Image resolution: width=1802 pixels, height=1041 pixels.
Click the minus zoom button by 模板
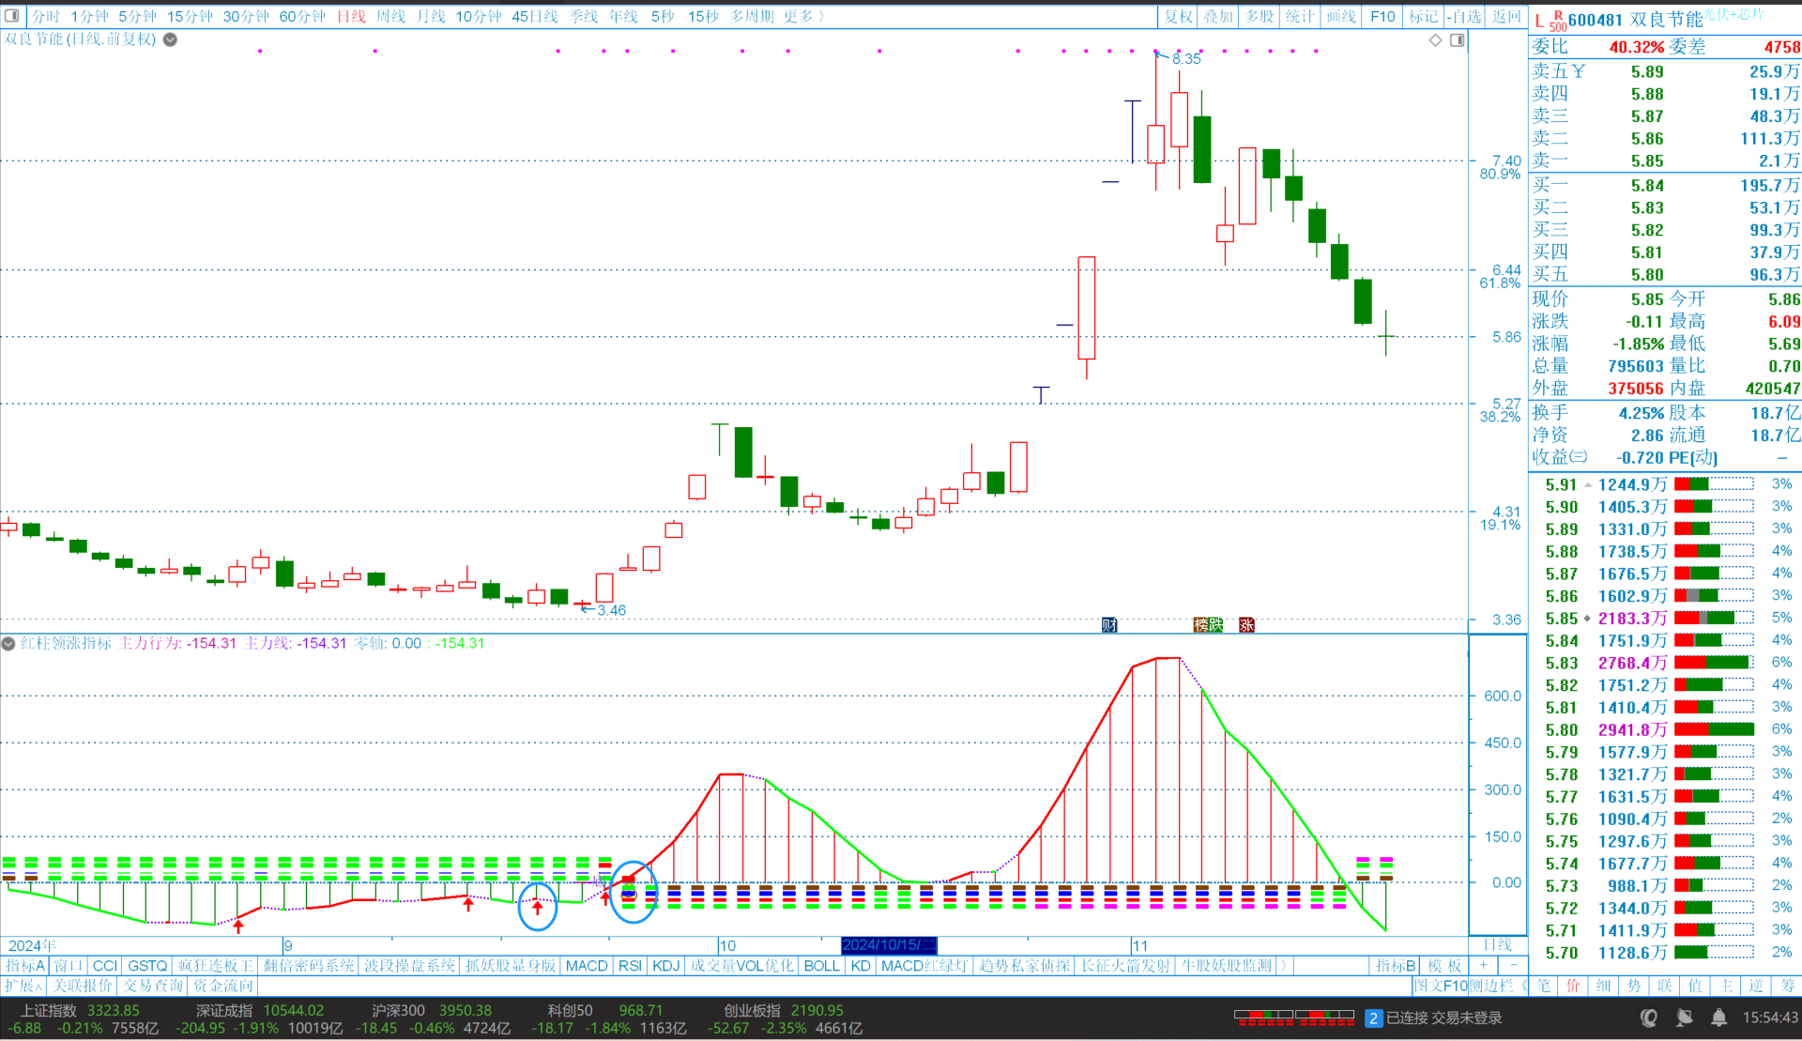click(x=1513, y=965)
